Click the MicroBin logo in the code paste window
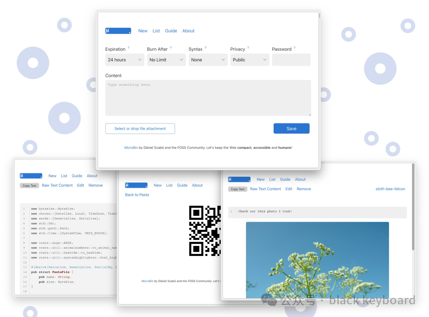429x317 pixels. click(x=31, y=176)
